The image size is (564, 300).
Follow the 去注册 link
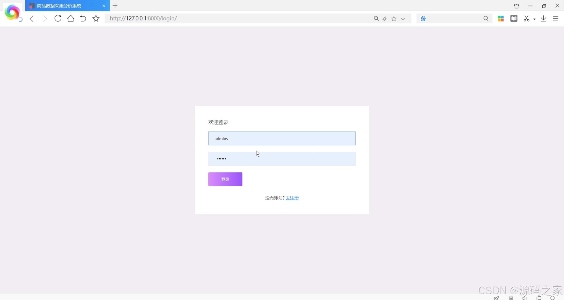292,198
